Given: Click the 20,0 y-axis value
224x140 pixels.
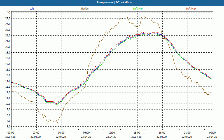Looking at the screenshot, I should click(x=8, y=47).
